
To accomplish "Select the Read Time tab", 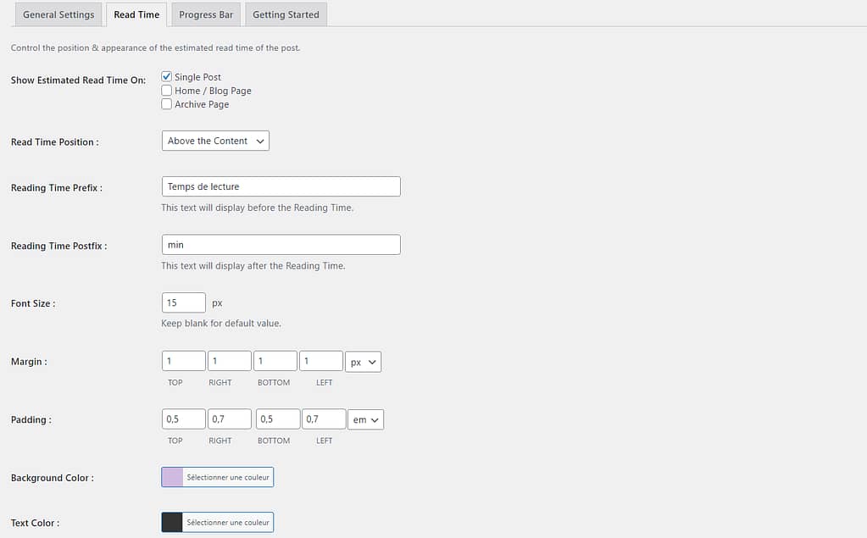I will [x=136, y=14].
